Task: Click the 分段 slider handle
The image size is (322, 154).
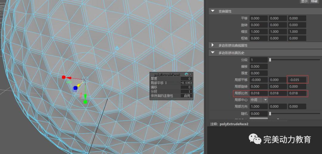Action: 270,60
